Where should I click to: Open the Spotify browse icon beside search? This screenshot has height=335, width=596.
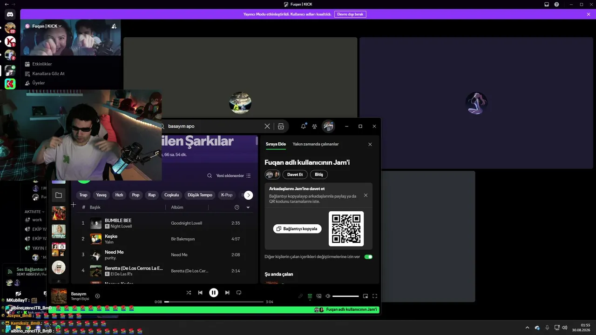(281, 126)
